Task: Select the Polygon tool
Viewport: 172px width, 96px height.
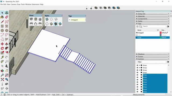Action: tap(6, 30)
